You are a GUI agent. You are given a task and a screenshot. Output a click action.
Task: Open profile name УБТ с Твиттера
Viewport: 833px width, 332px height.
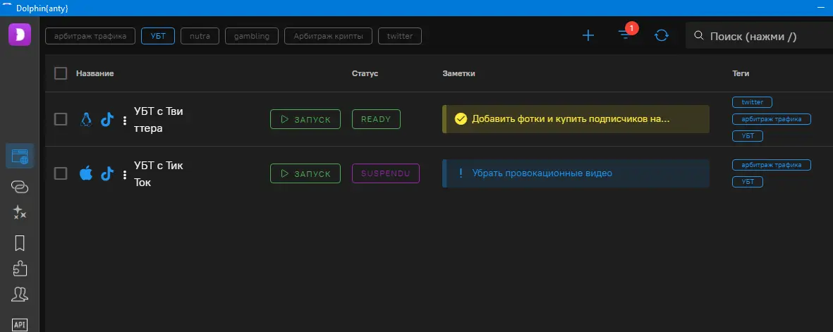[x=159, y=120]
